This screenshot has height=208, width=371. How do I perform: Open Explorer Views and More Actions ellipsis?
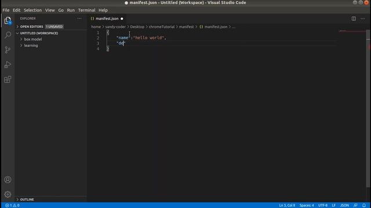click(x=79, y=18)
